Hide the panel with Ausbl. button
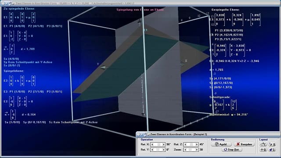The image size is (281, 158). 221,144
